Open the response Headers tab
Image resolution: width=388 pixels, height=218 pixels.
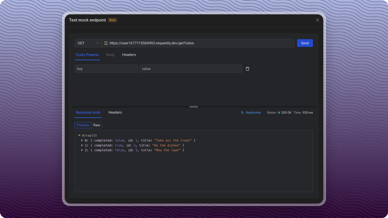[x=115, y=113]
